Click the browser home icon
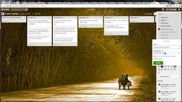182x102 pixels. (x=11, y=6)
